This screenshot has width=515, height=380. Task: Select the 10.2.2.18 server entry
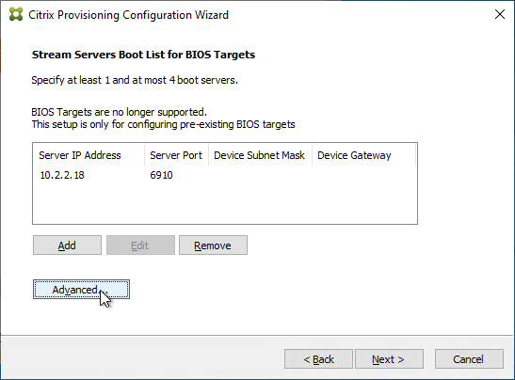(62, 175)
